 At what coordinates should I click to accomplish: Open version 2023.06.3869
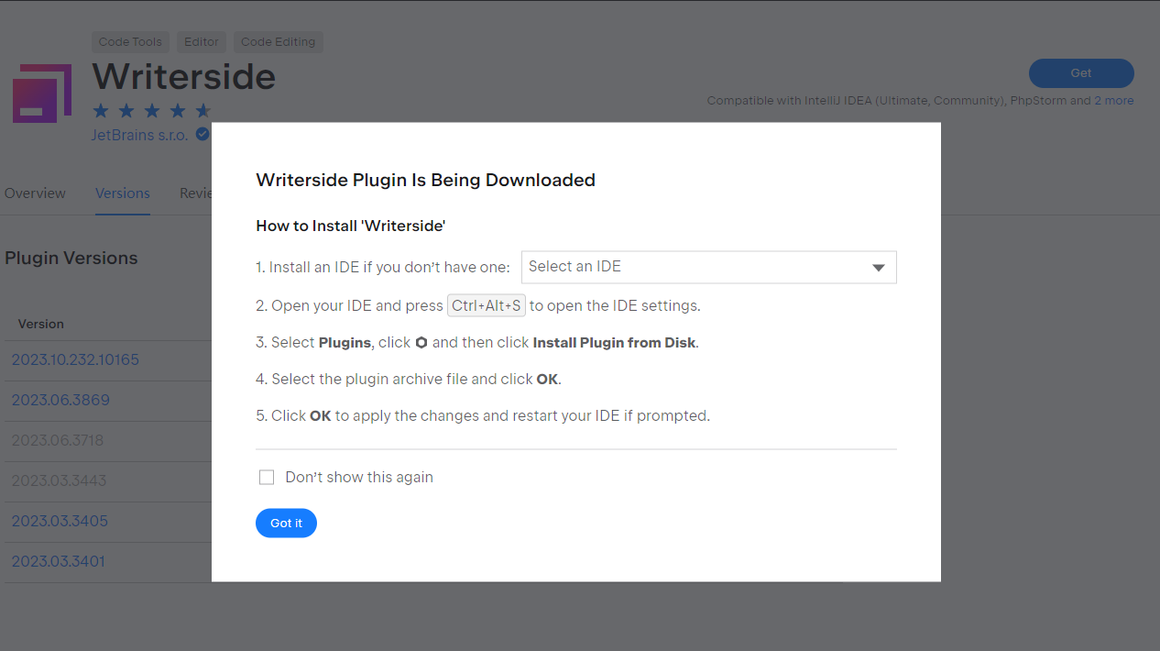click(60, 400)
